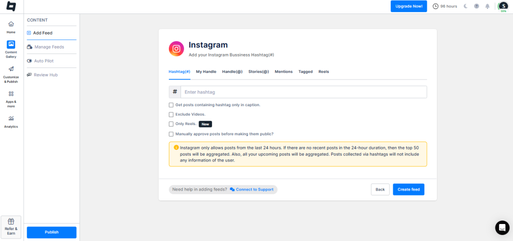Click the 'Need help in adding feeds?' text
Screen dimensions: 513x241
point(199,189)
